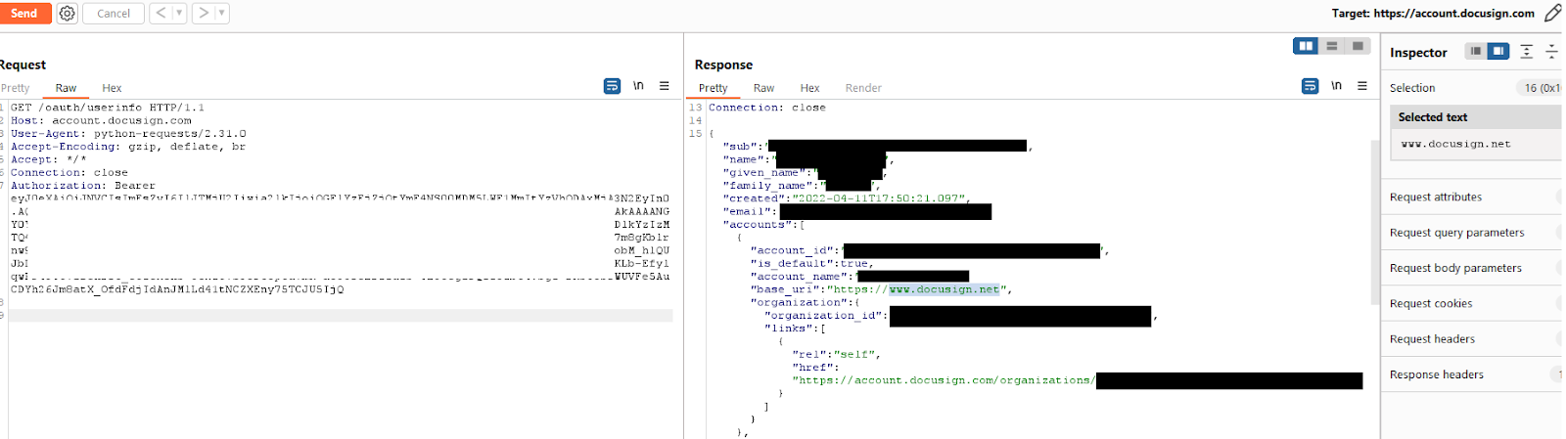Click account.docusign.com/organizations href URL
The width and height of the screenshot is (1566, 439).
click(944, 380)
